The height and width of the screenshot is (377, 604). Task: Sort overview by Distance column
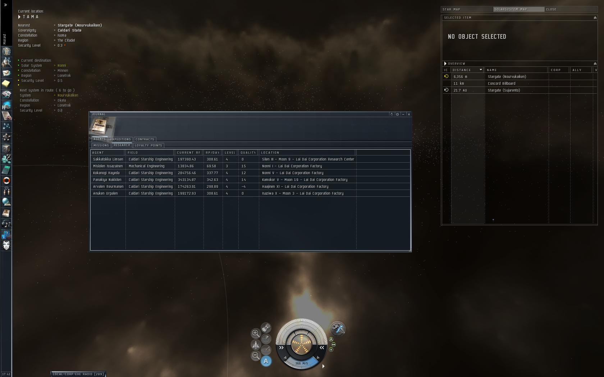(x=467, y=70)
